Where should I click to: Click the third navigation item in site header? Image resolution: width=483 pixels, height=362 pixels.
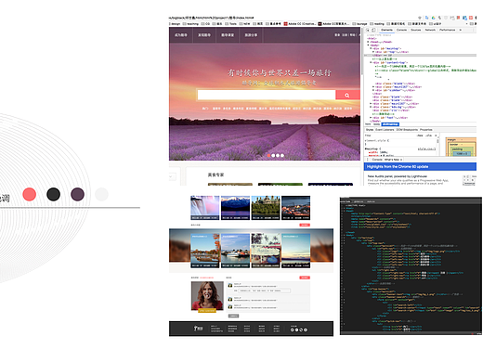click(x=228, y=35)
